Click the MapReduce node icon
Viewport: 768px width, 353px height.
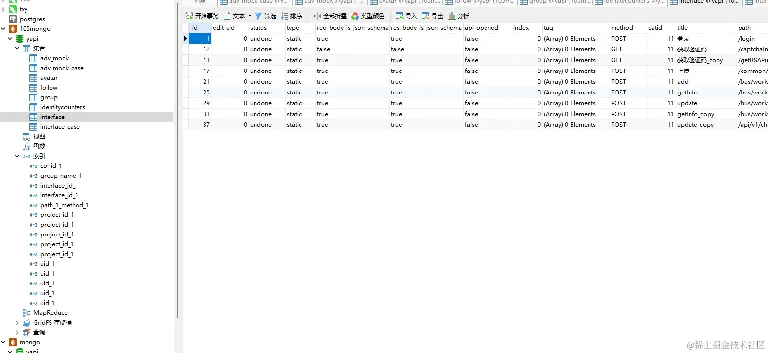26,313
